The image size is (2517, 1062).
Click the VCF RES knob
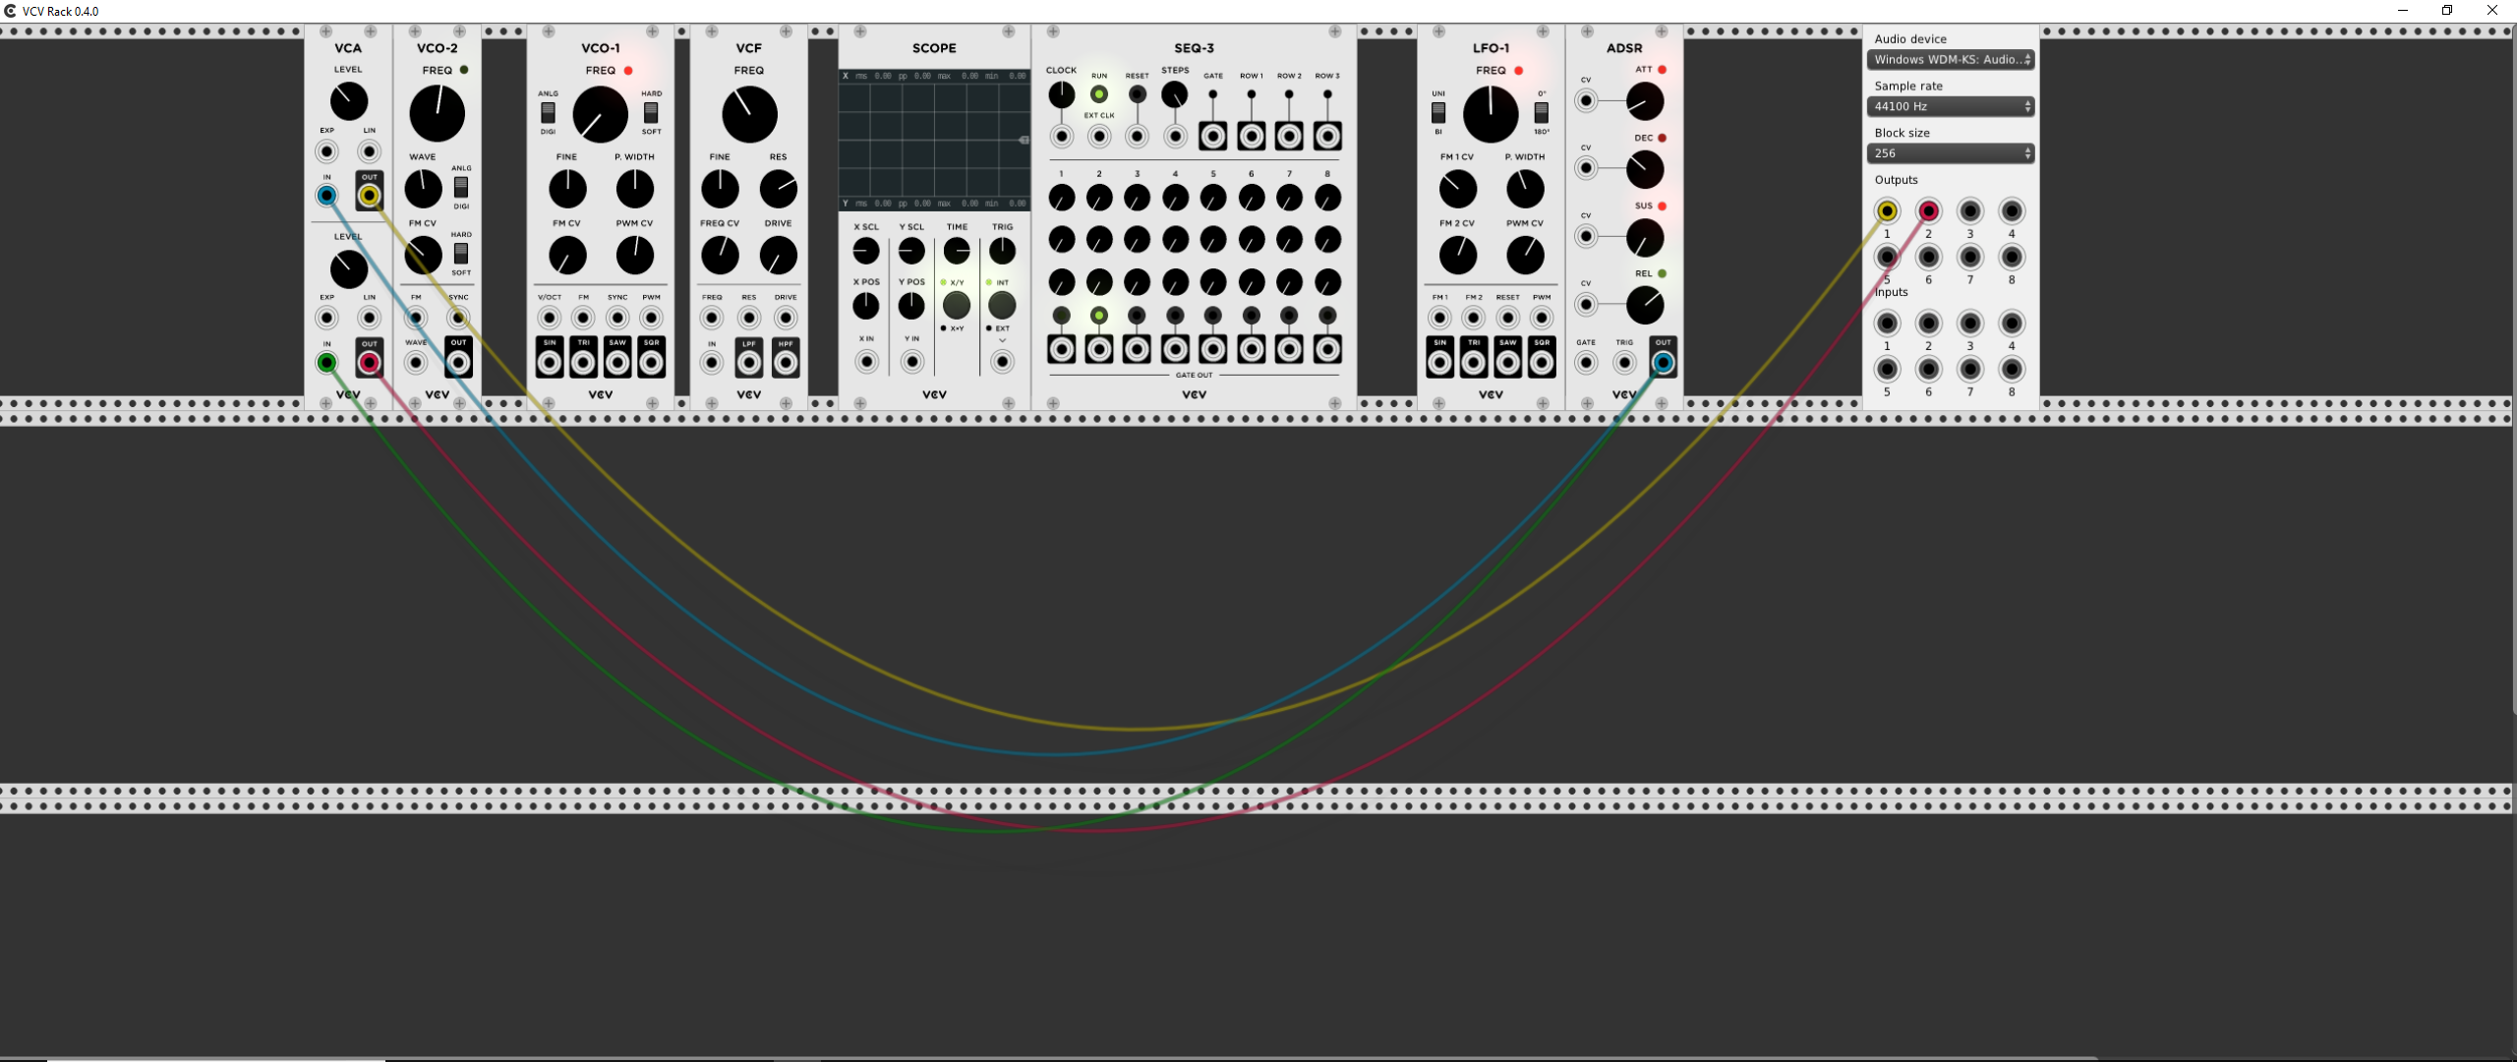[779, 189]
